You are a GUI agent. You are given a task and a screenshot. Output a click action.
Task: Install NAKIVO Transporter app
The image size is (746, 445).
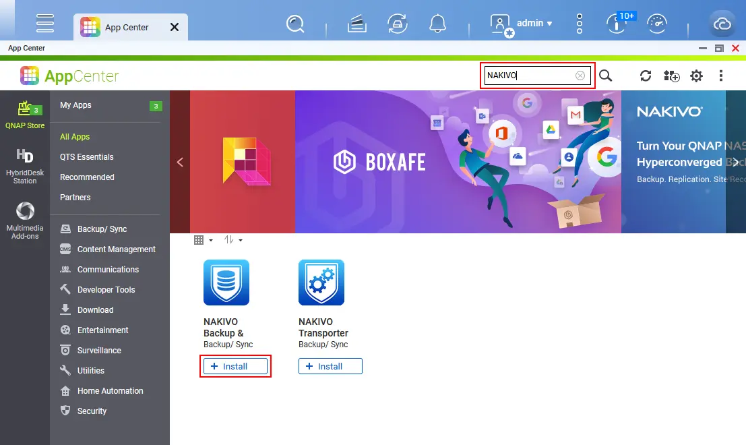(330, 366)
